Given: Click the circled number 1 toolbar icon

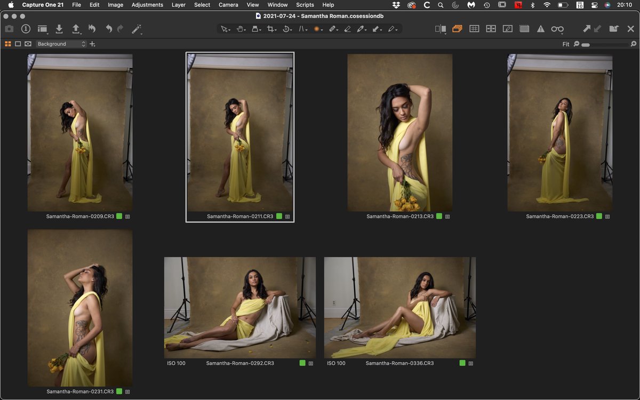Looking at the screenshot, I should [x=26, y=29].
